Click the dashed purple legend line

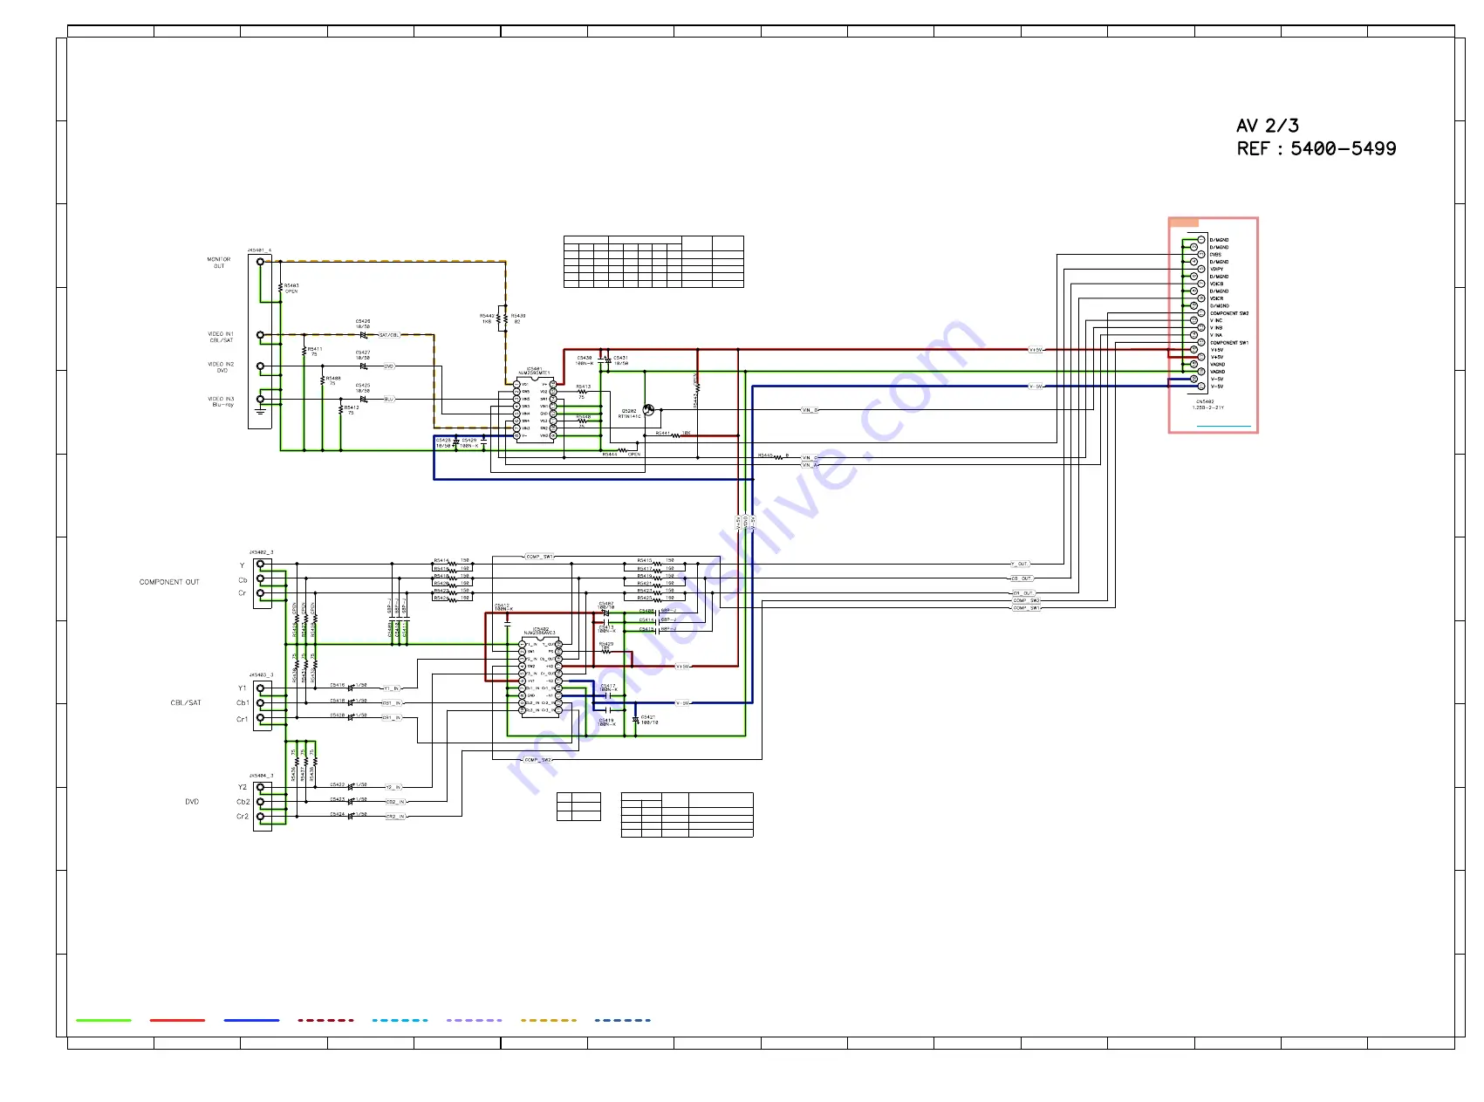475,1020
